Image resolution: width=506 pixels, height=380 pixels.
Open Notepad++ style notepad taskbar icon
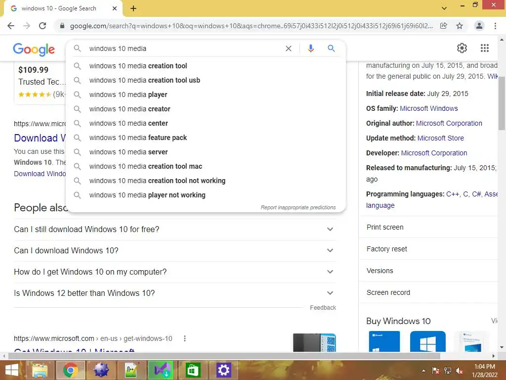[x=131, y=370]
